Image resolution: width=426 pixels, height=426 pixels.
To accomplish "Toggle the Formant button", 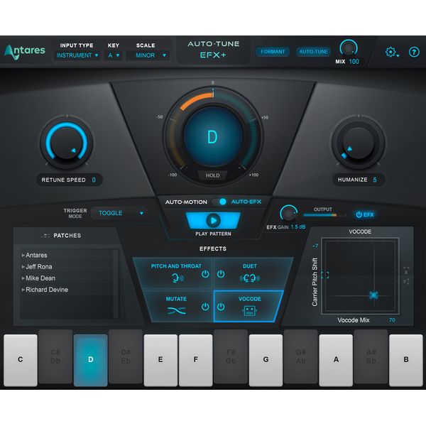I will click(273, 52).
